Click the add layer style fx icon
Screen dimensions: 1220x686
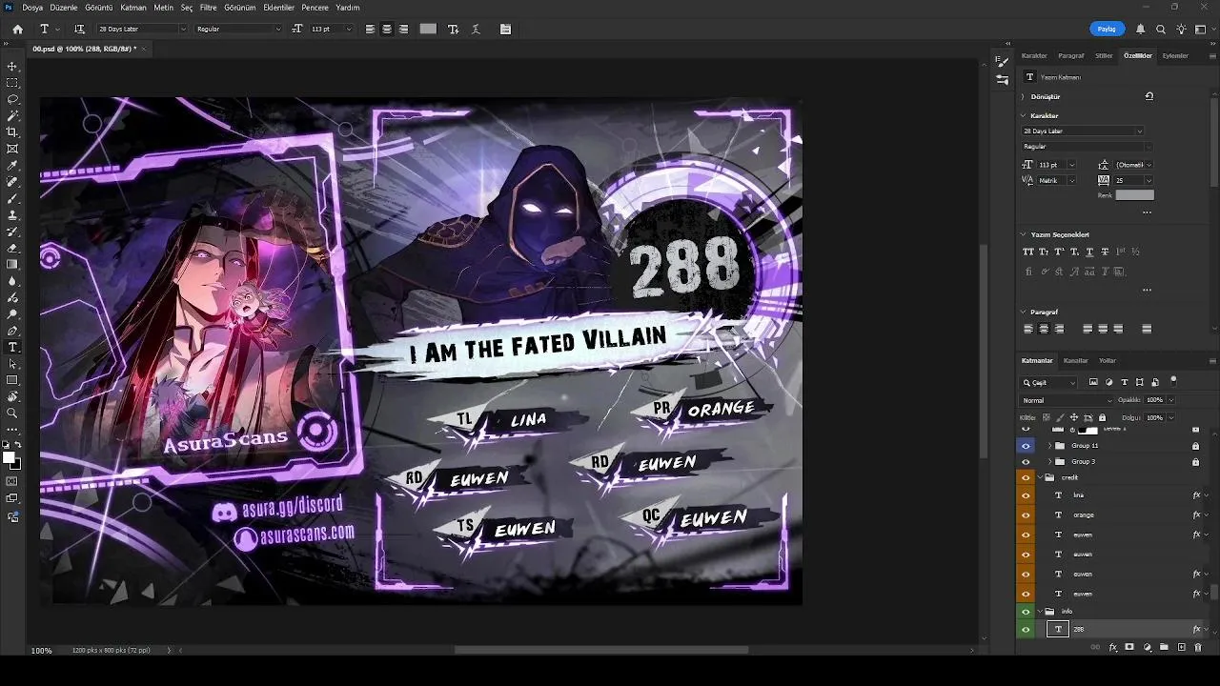pos(1112,648)
